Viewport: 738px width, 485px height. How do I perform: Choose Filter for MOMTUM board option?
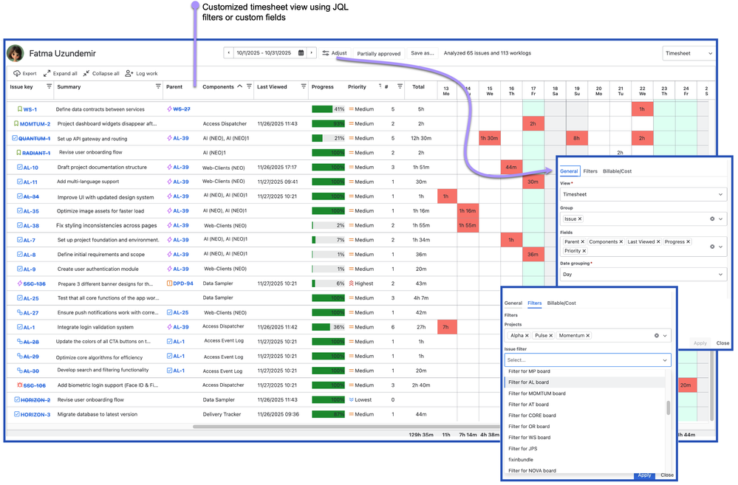tap(585, 393)
